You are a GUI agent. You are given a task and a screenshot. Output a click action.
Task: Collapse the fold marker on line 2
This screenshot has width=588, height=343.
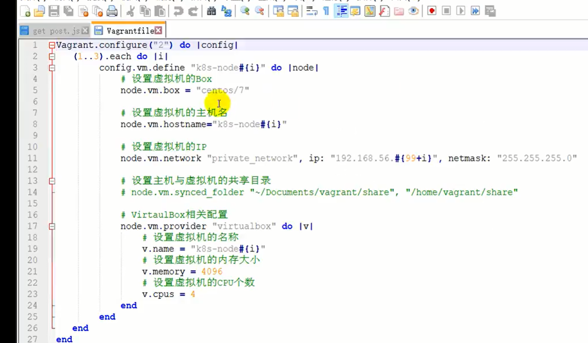point(52,56)
